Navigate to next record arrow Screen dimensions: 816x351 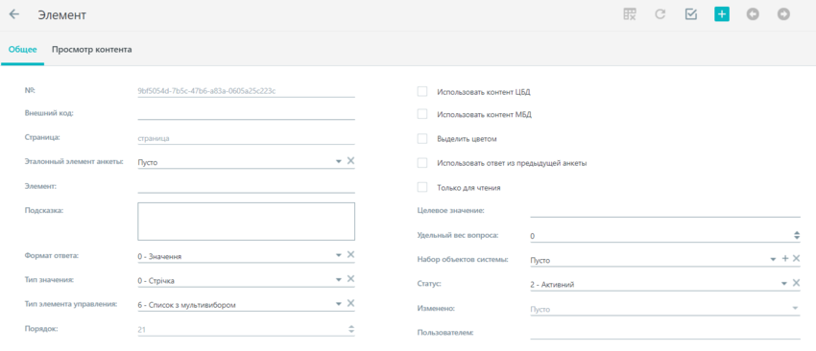[x=783, y=14]
